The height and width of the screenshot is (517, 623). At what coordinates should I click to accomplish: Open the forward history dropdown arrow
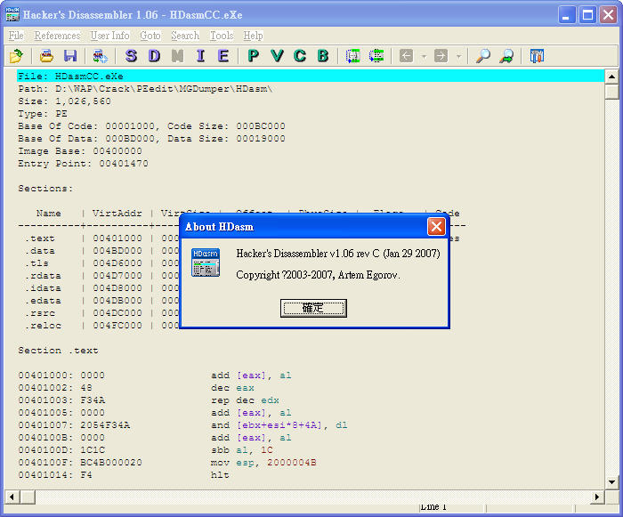[459, 57]
